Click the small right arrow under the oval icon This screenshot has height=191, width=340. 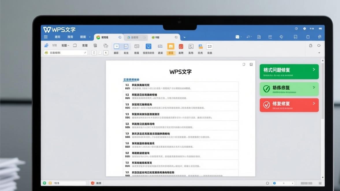319,53
